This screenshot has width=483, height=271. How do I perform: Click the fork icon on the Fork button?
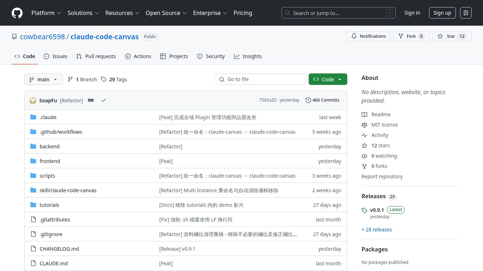[x=400, y=36]
